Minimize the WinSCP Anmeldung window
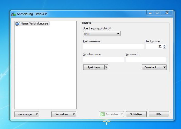This screenshot has width=181, height=129. (150, 13)
